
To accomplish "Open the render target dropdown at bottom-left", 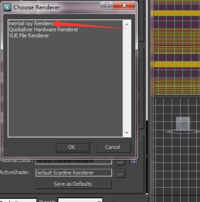I will [18, 200].
